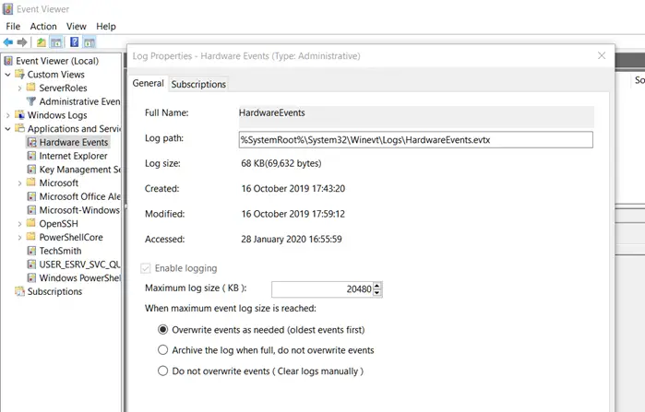Switch to the Subscriptions tab
Viewport: 645px width, 412px height.
[x=198, y=84]
